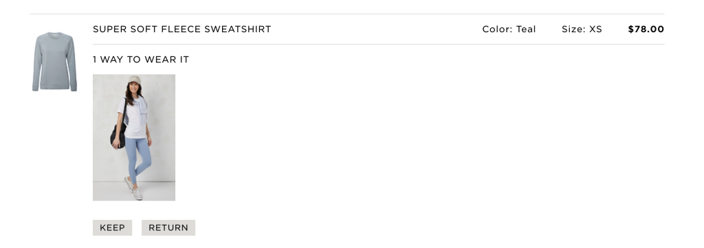Click the Color: Teal label
Image resolution: width=704 pixels, height=248 pixels.
pyautogui.click(x=509, y=29)
